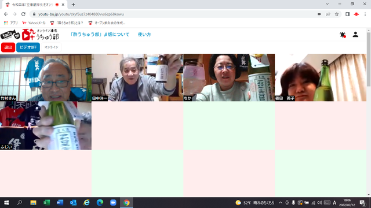This screenshot has height=208, width=371.
Task: Open the アプリ apps bookmark
Action: click(x=11, y=23)
